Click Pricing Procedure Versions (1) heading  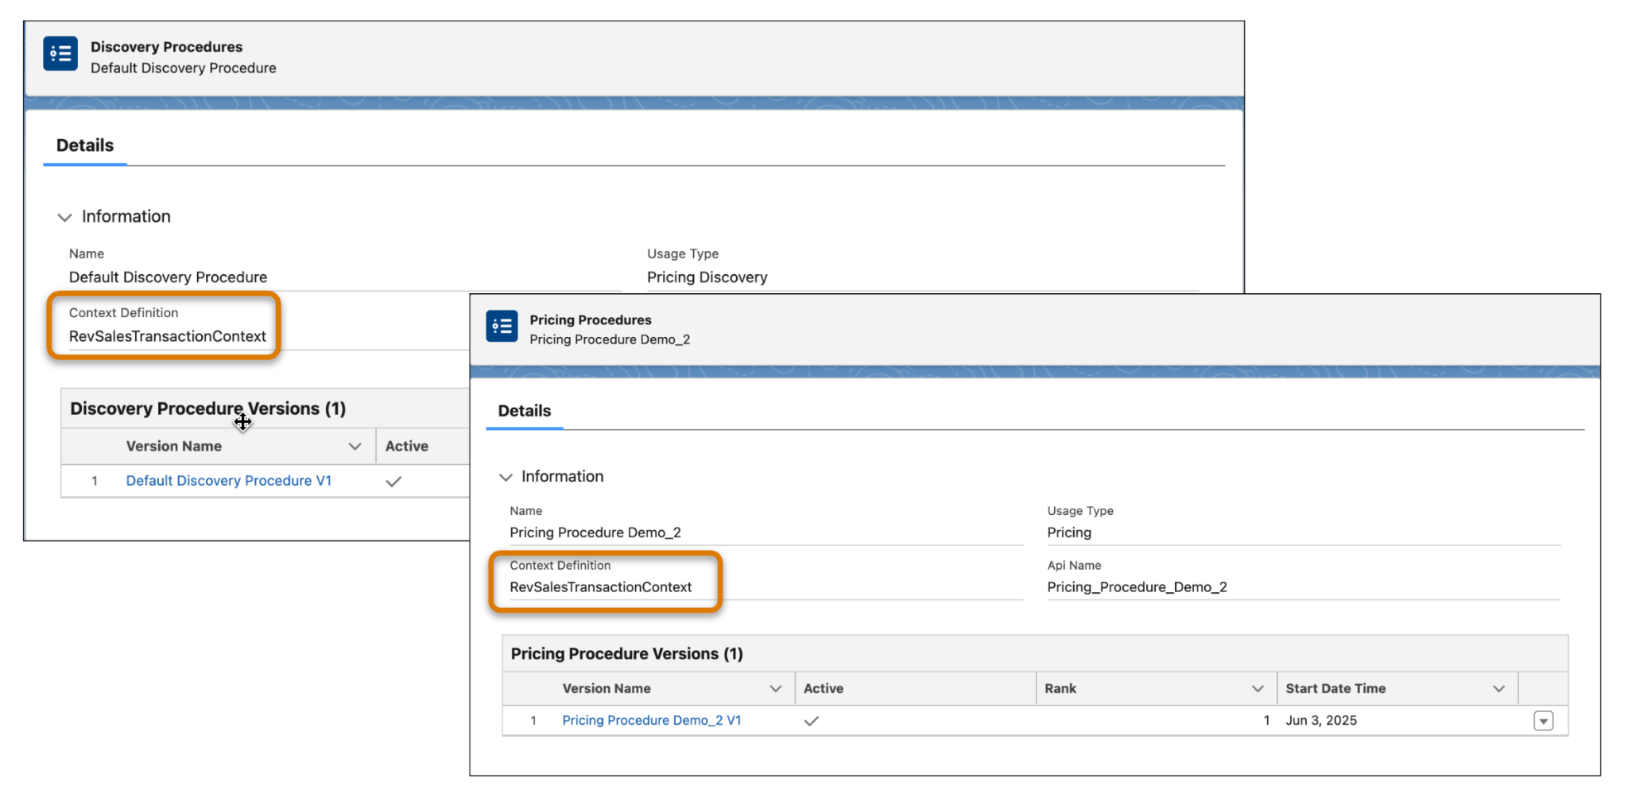627,653
